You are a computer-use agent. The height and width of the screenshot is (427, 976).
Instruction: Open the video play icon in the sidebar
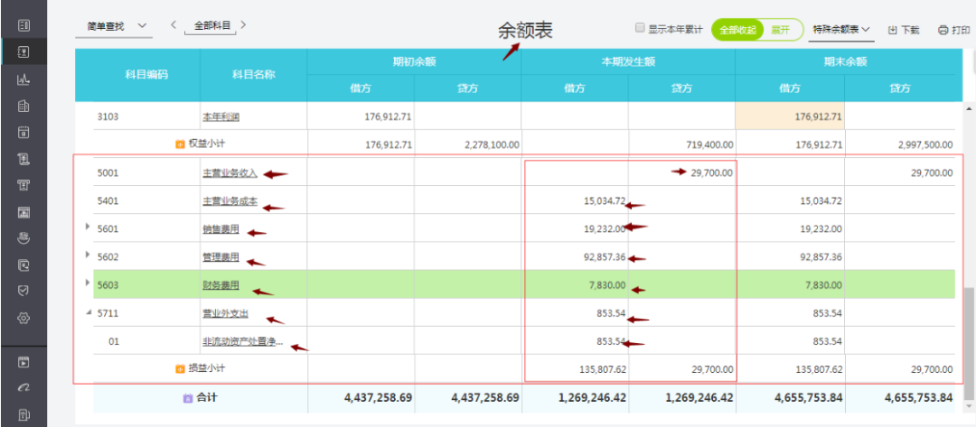tap(23, 362)
